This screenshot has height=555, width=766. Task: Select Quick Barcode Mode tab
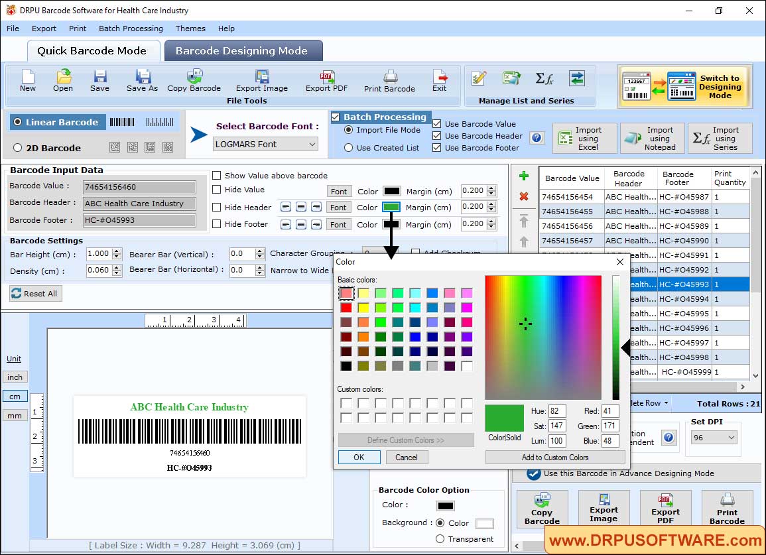tap(94, 51)
